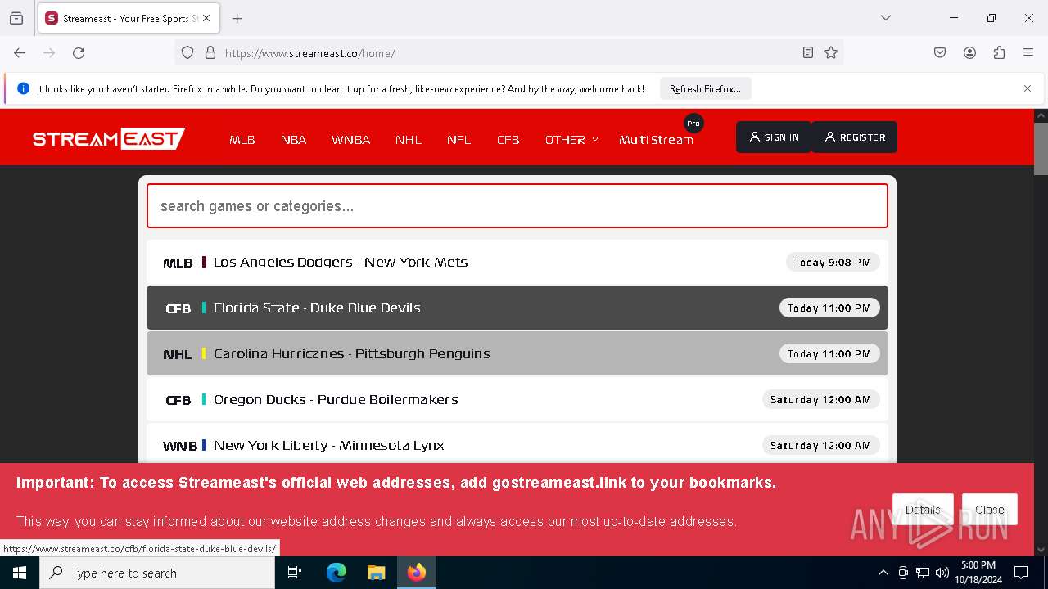Image resolution: width=1048 pixels, height=589 pixels.
Task: Open Save to Pocket button
Action: [x=940, y=53]
